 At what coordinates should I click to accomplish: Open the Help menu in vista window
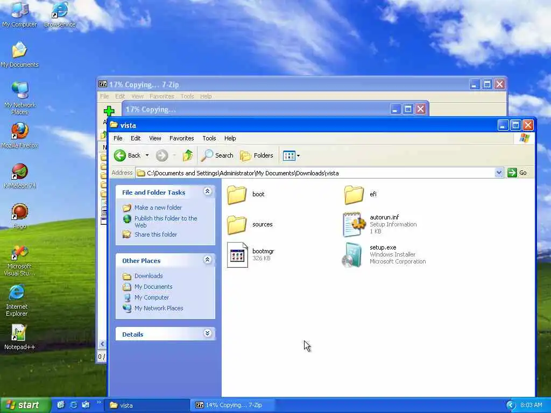pos(230,138)
